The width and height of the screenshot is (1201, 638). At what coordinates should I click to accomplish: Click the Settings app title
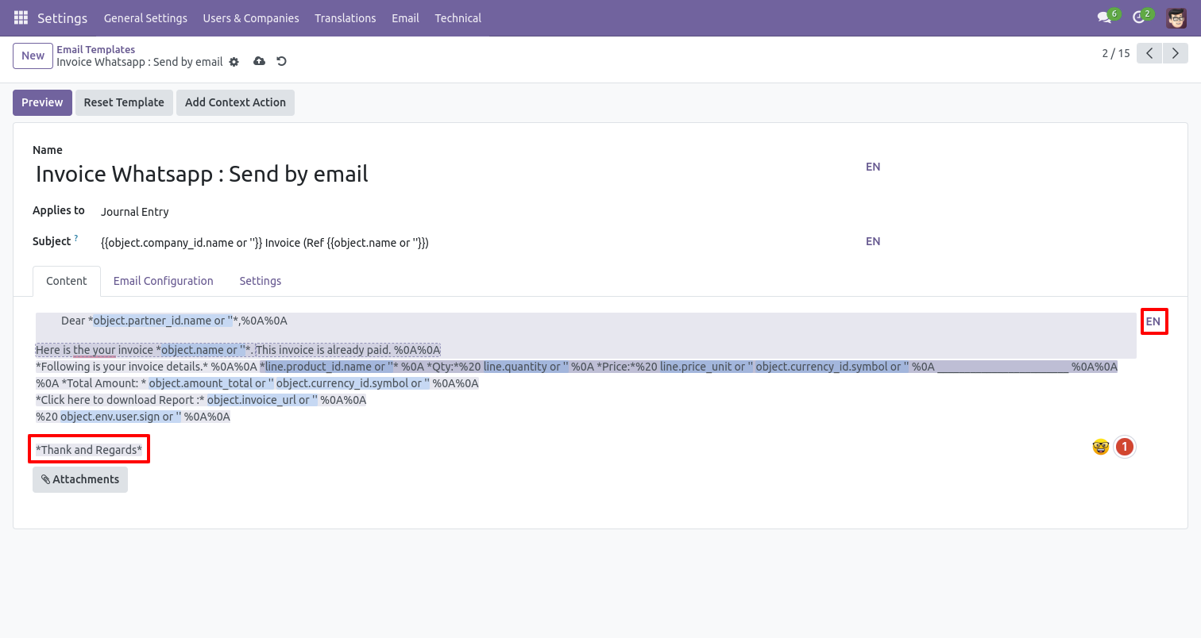(63, 17)
